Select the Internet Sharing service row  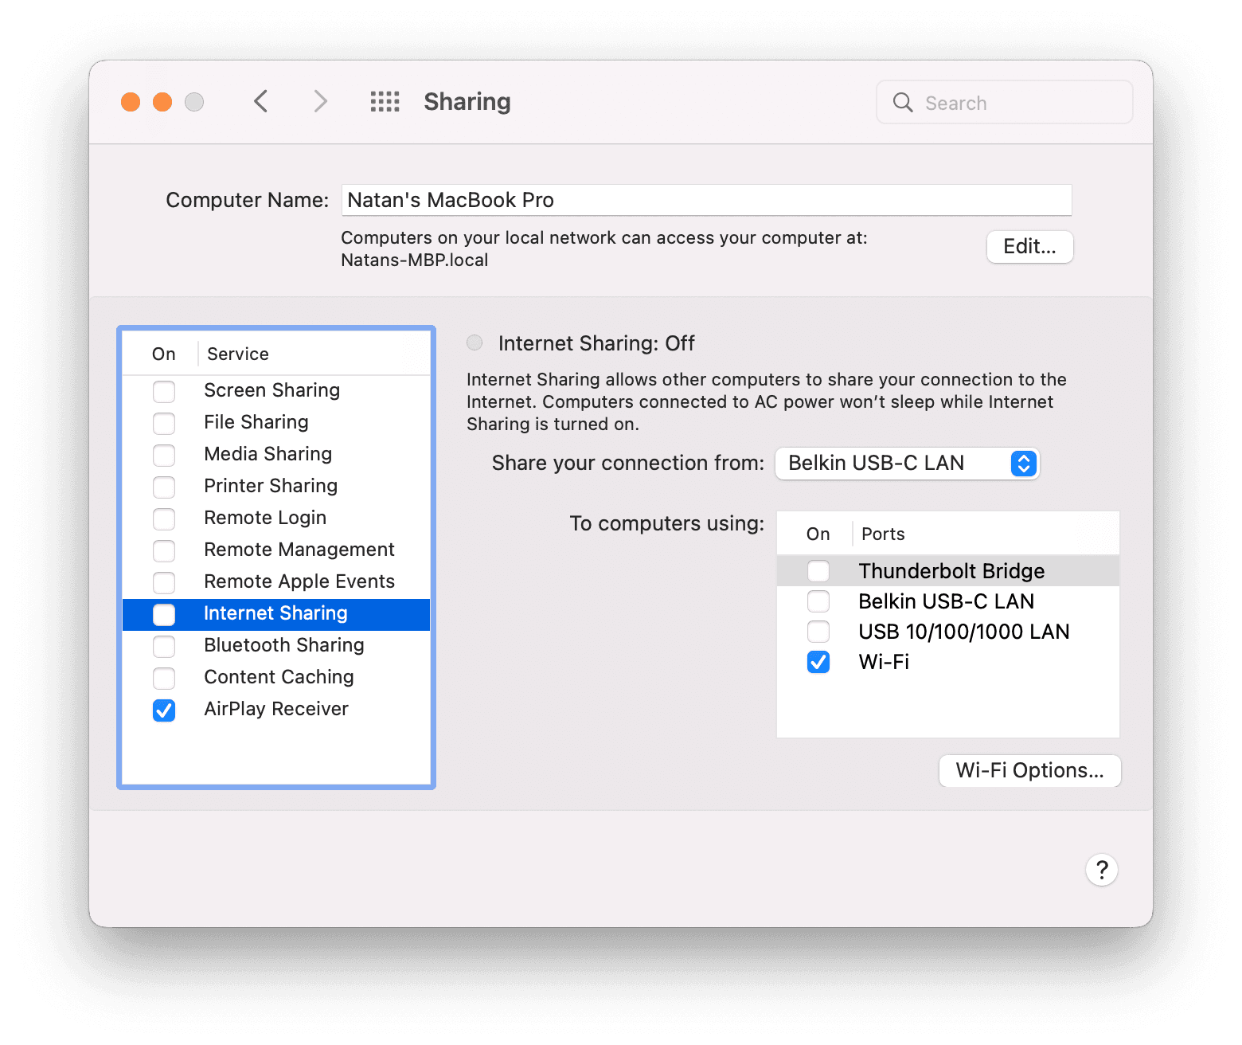(276, 614)
